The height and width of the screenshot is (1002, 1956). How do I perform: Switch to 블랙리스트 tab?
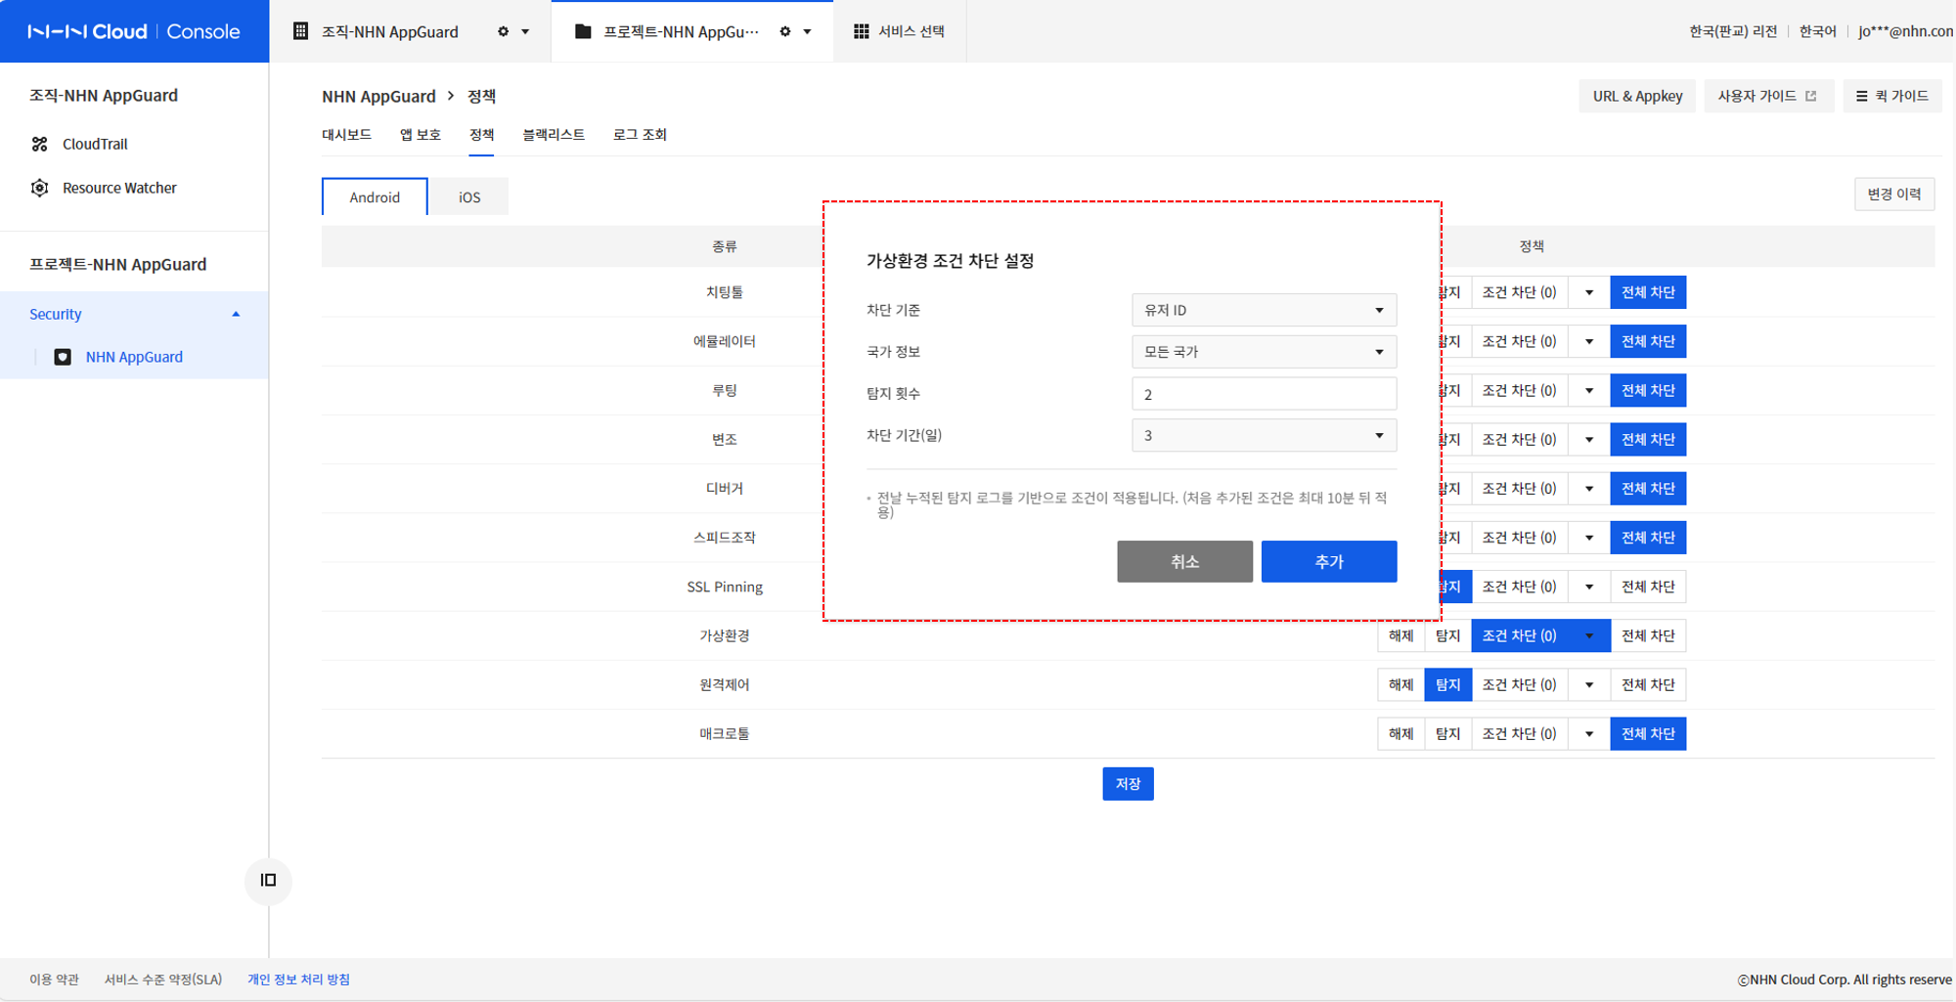pyautogui.click(x=554, y=134)
